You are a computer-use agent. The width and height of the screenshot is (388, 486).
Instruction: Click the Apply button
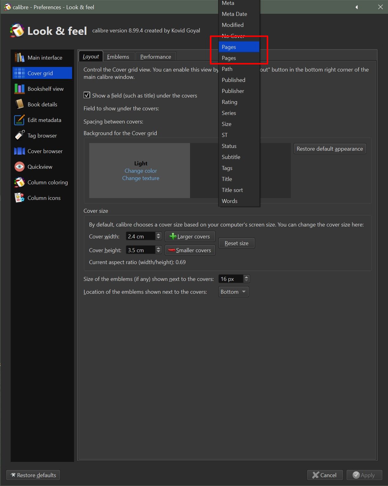pos(364,475)
